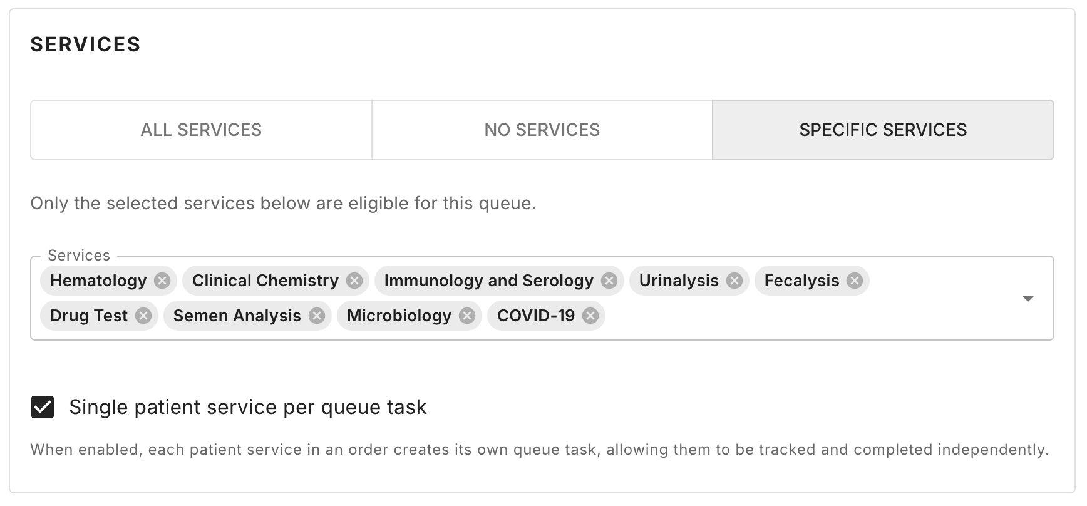Click the COVID-19 chip label

(536, 316)
